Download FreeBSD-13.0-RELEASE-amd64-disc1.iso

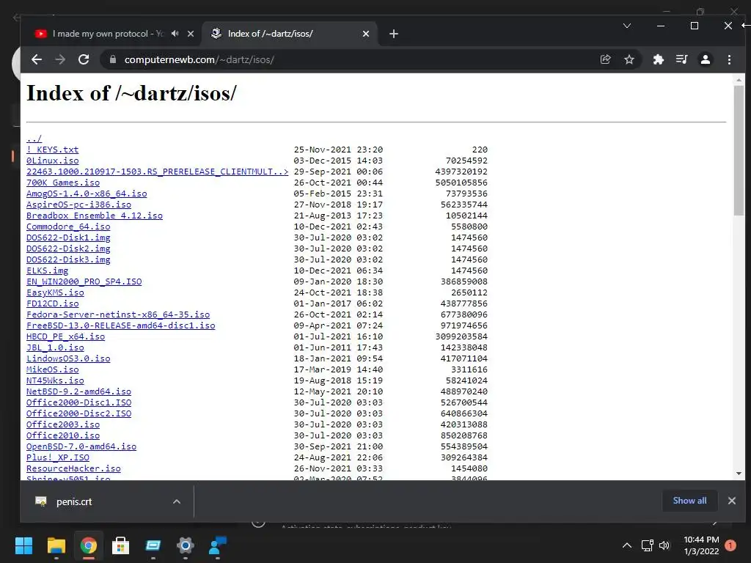point(121,326)
